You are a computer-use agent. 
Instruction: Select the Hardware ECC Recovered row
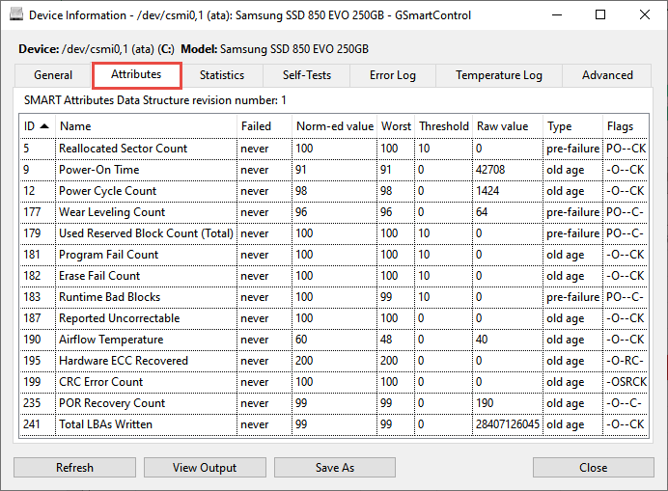tap(334, 361)
